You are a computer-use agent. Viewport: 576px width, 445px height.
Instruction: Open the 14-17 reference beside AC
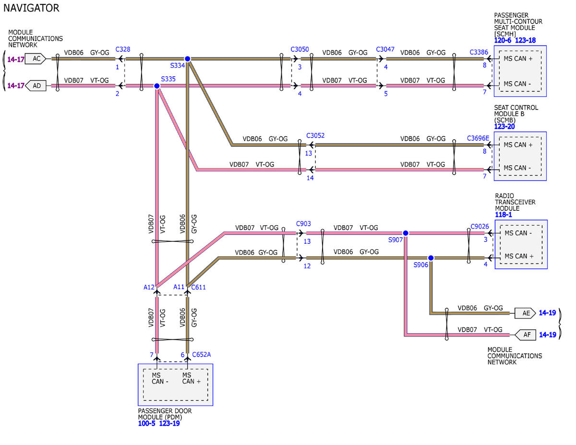pyautogui.click(x=15, y=60)
